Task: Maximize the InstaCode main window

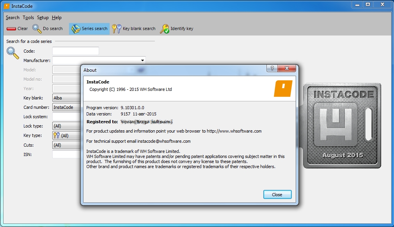Action: (x=368, y=5)
